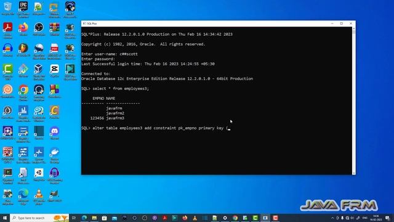Open Microsoft Store from the taskbar

point(105,218)
